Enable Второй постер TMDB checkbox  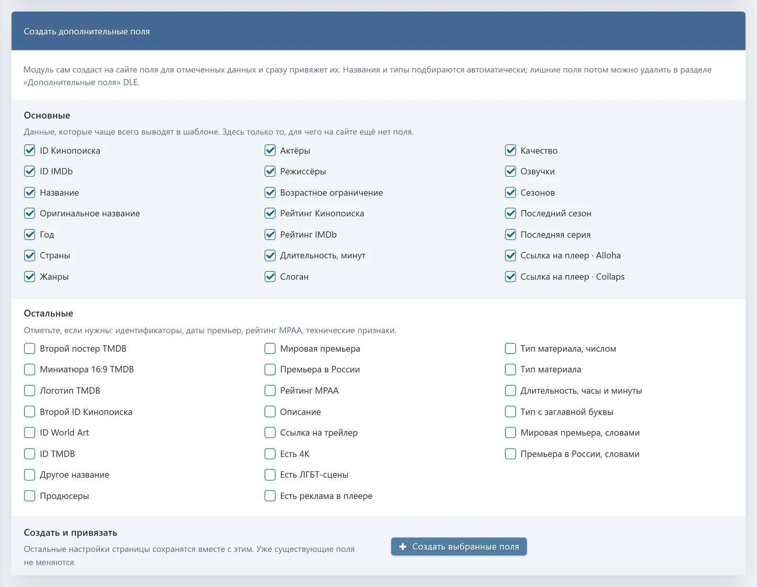(30, 349)
